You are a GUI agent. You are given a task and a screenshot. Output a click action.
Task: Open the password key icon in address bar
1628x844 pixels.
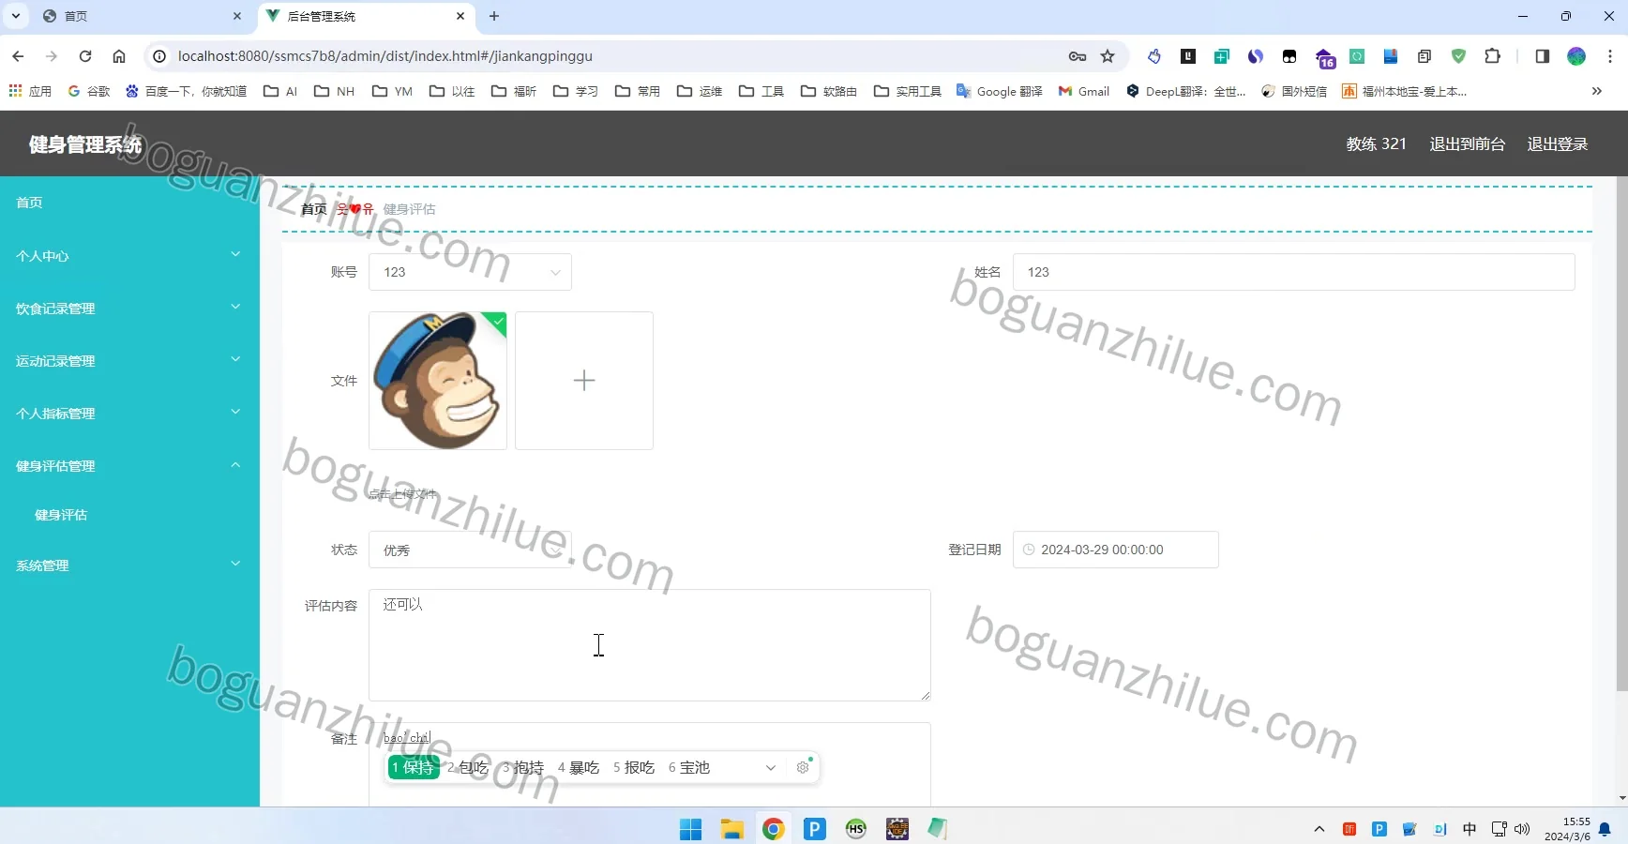pos(1078,56)
